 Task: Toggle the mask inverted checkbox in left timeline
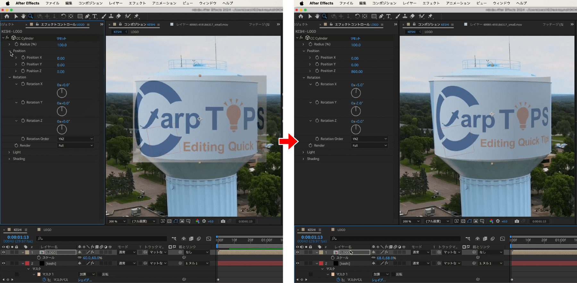(x=99, y=274)
